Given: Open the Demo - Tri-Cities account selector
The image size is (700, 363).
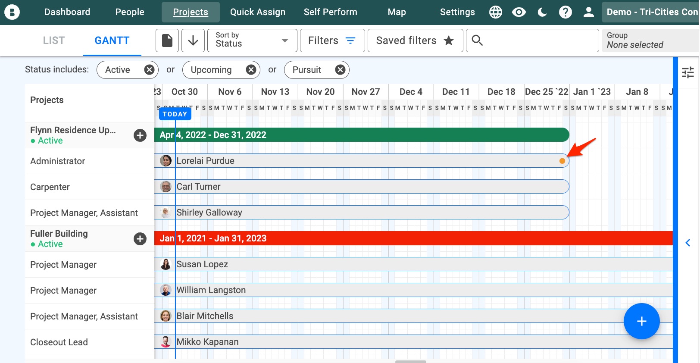Looking at the screenshot, I should 650,12.
